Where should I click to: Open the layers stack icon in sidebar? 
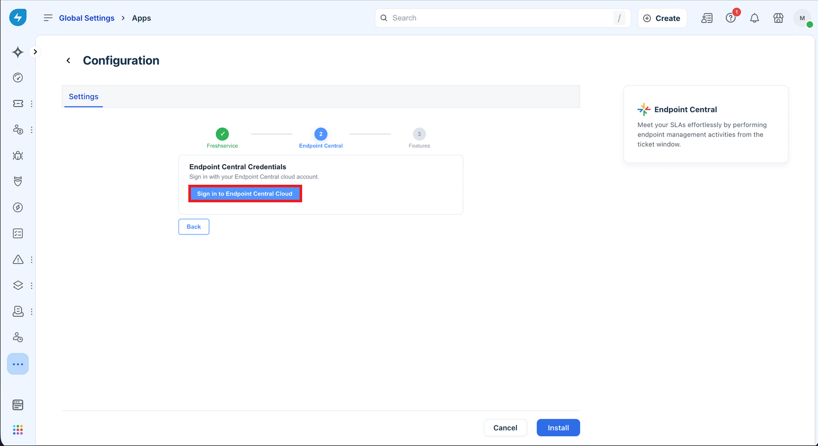pos(18,285)
